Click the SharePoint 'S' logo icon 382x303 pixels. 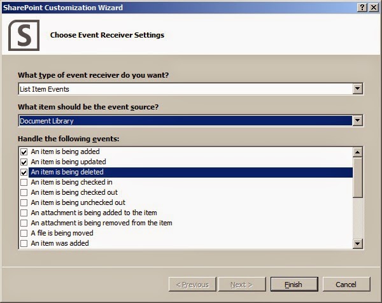(24, 35)
